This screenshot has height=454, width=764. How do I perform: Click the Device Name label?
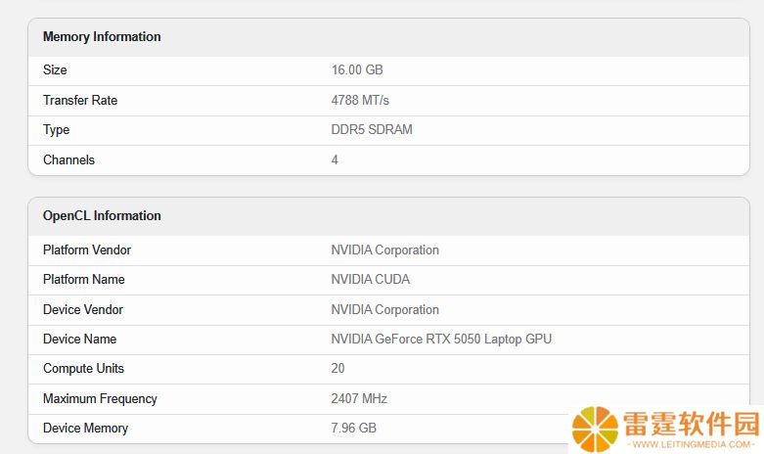(79, 339)
